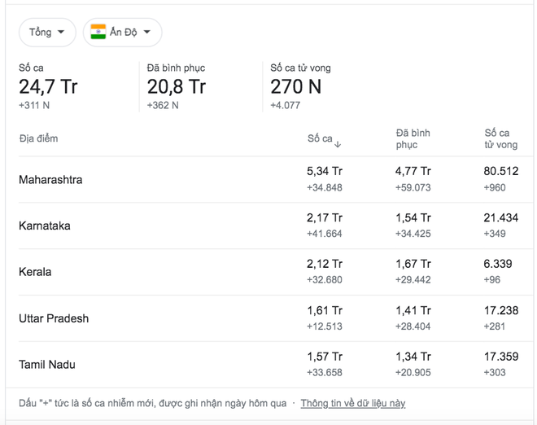Click new recovered figure +362 N
This screenshot has height=425, width=537.
coord(163,105)
